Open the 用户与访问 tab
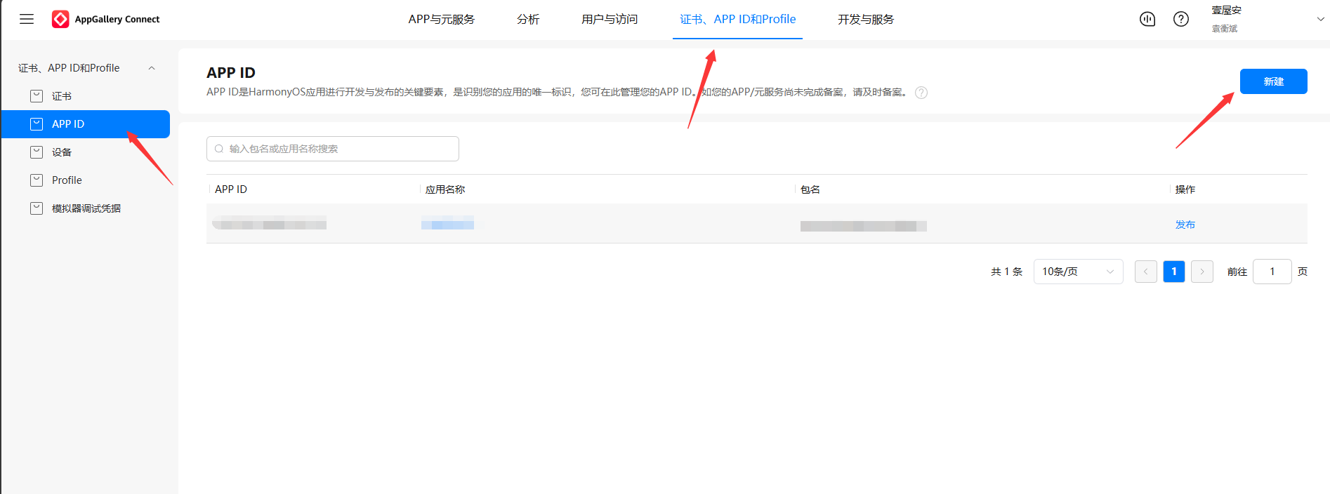Screen dimensions: 1330x494 [610, 20]
